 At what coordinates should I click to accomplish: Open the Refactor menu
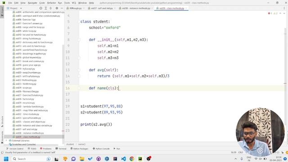[x=51, y=3]
